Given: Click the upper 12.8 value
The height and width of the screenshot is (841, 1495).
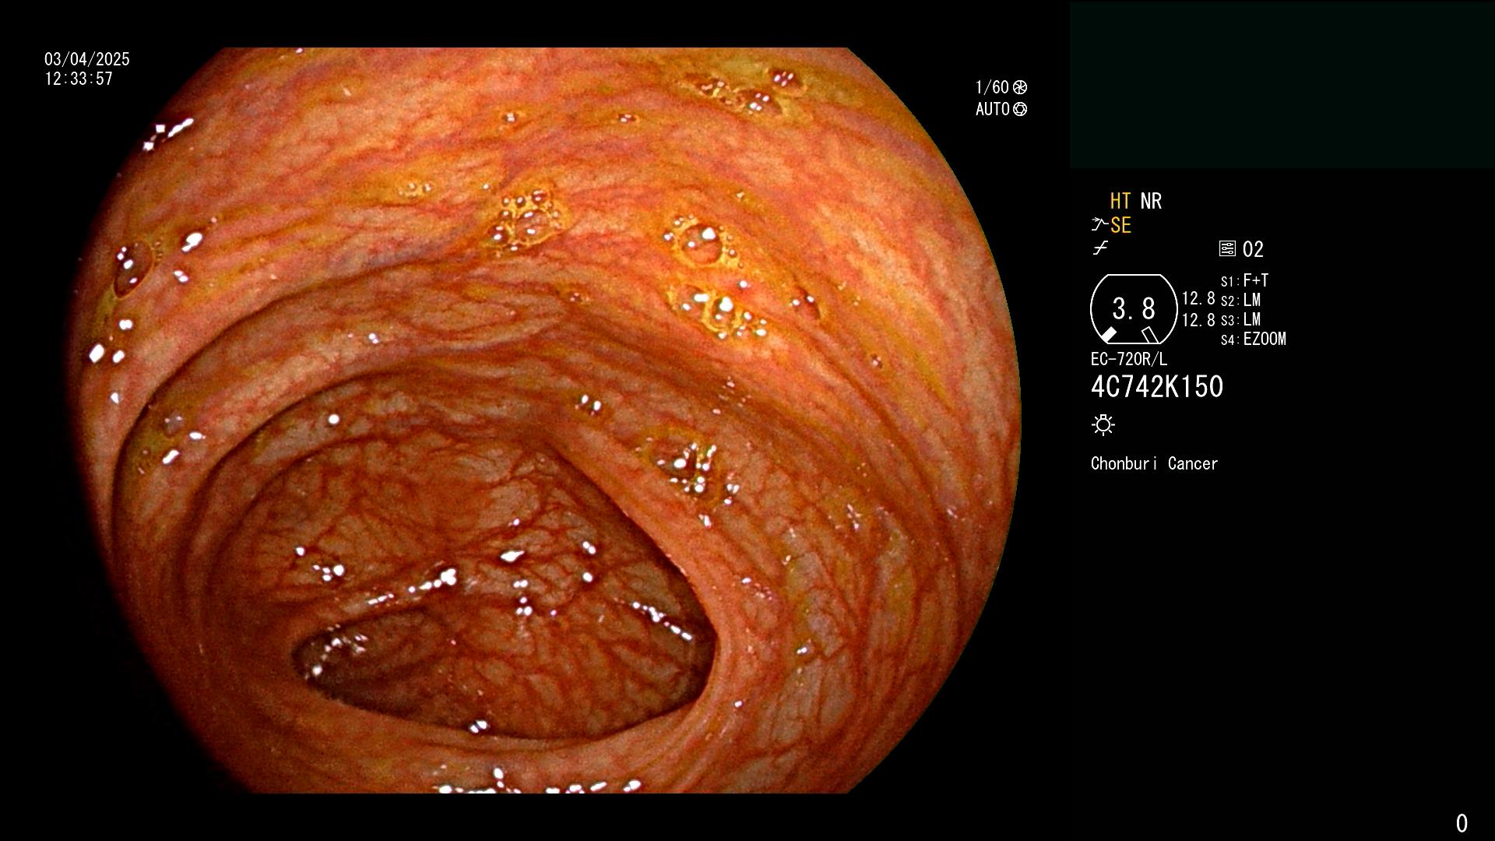Looking at the screenshot, I should click(1198, 299).
